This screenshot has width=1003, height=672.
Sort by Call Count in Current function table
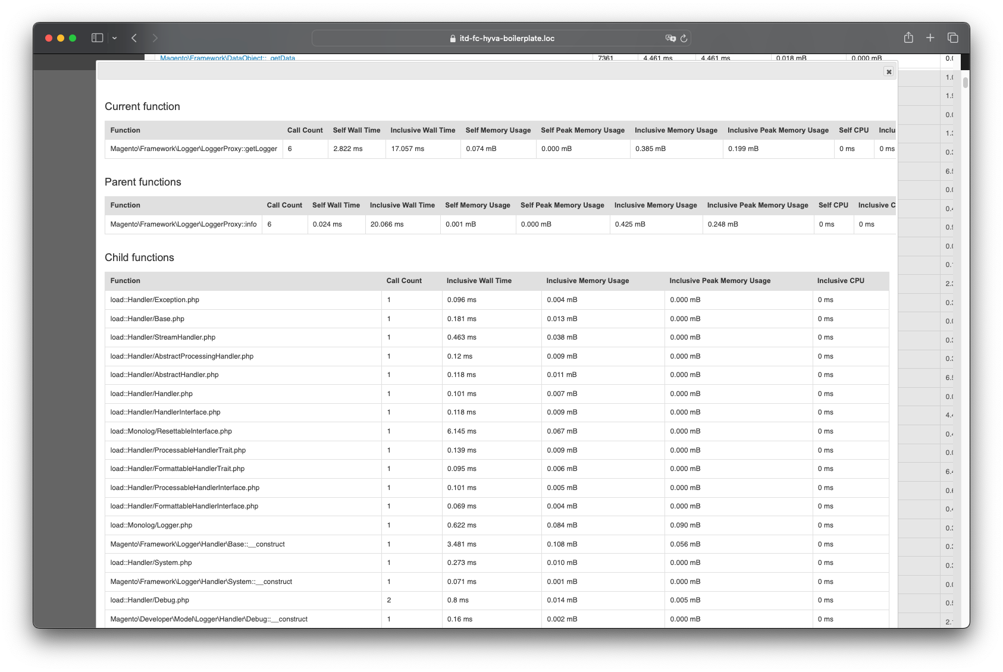point(305,130)
